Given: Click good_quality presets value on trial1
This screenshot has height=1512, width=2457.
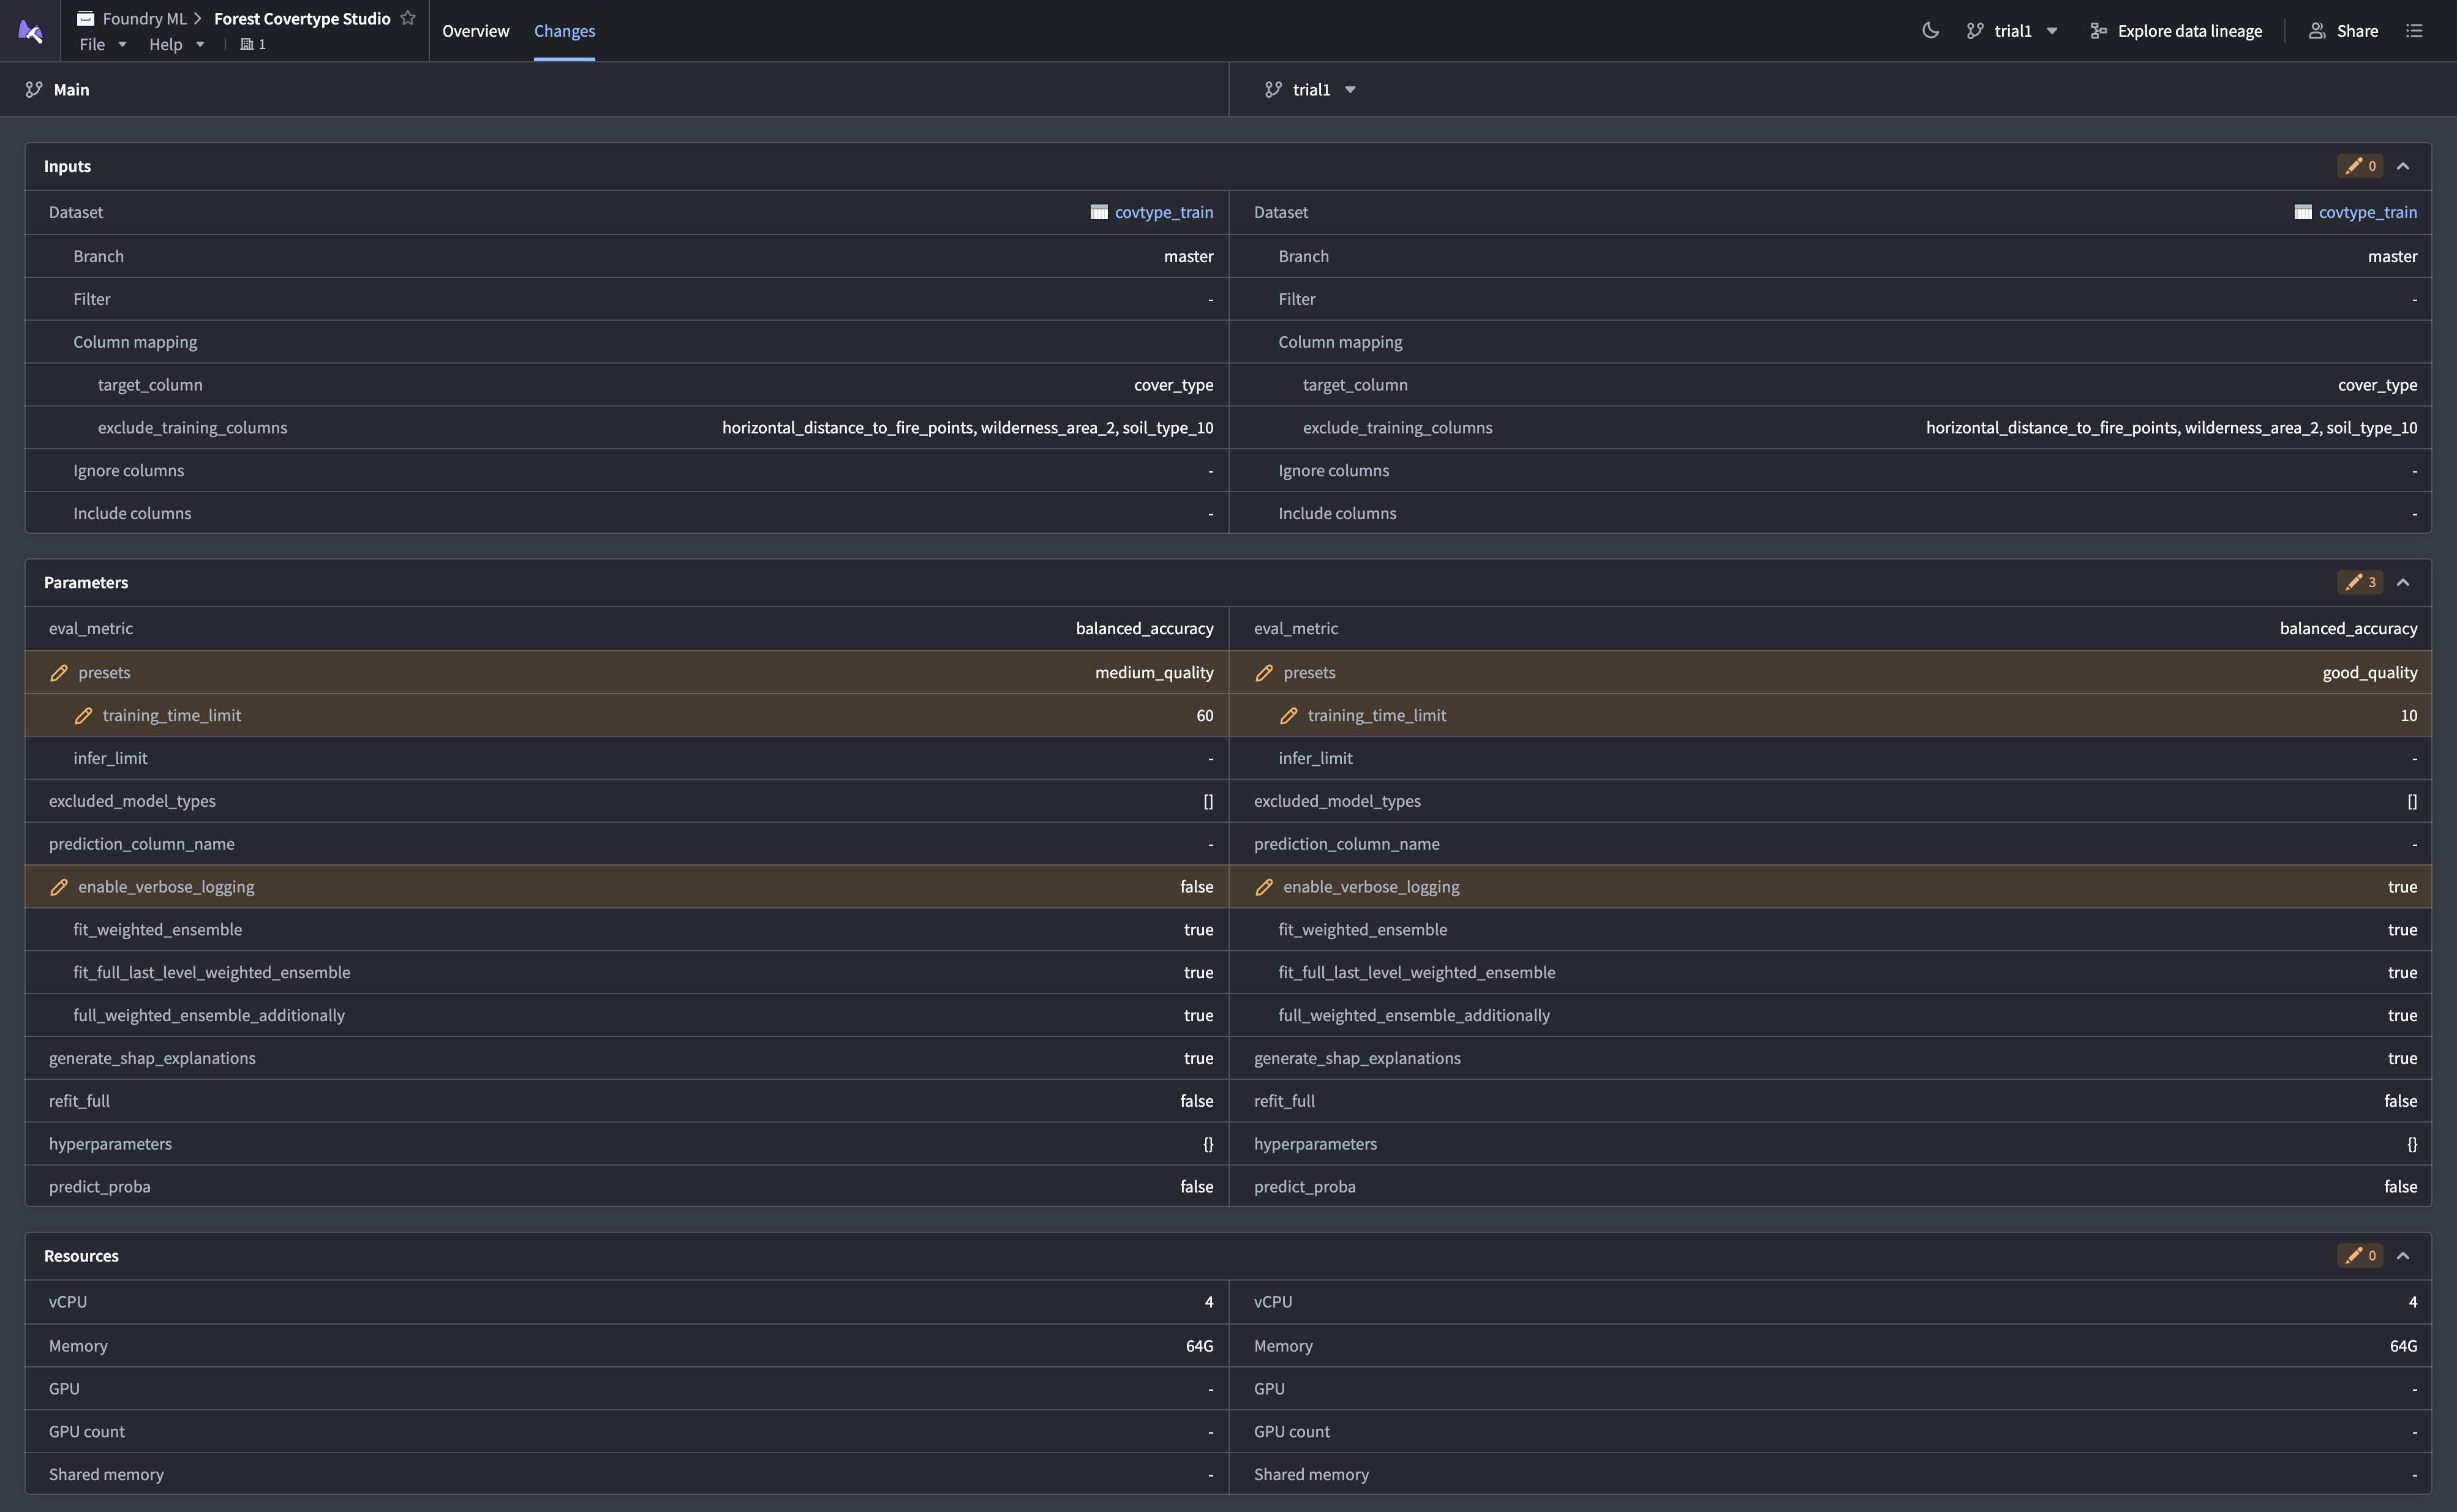Looking at the screenshot, I should pos(2370,673).
